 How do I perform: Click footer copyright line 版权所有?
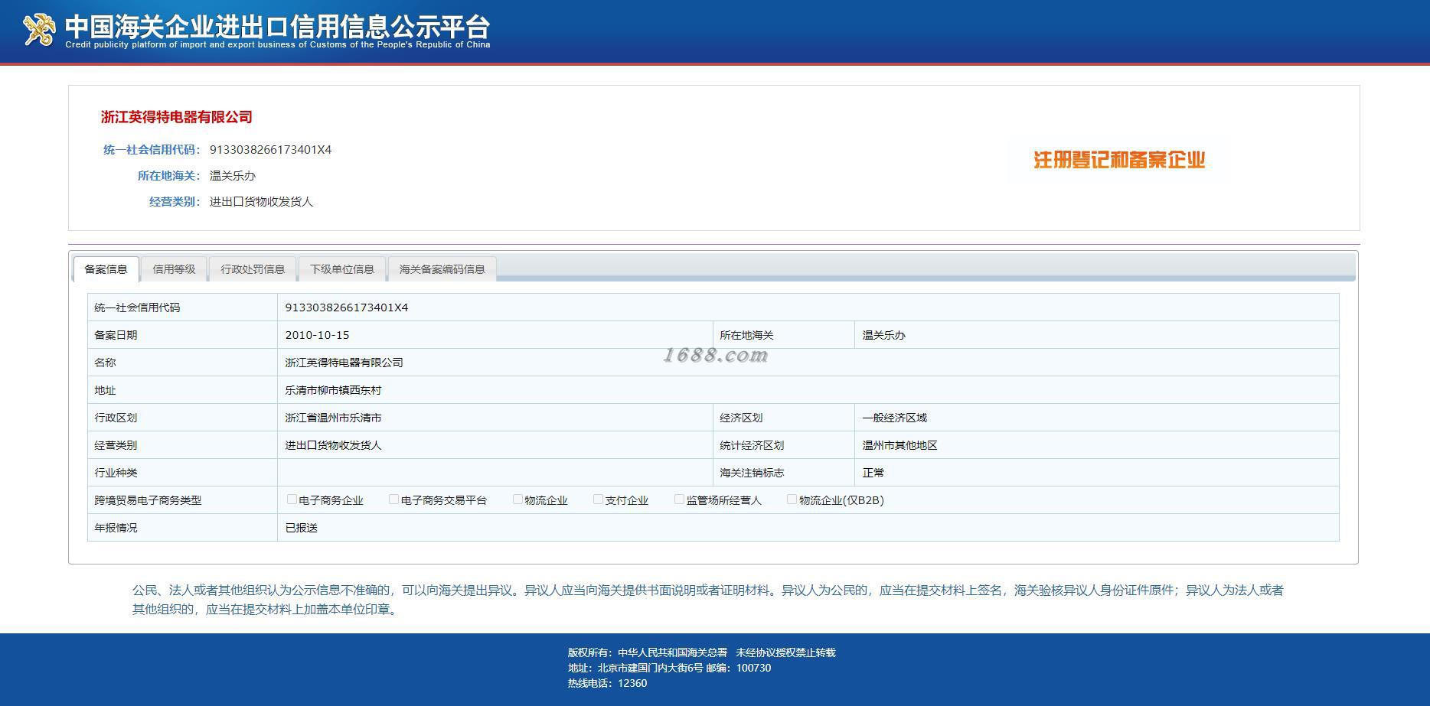pyautogui.click(x=702, y=652)
